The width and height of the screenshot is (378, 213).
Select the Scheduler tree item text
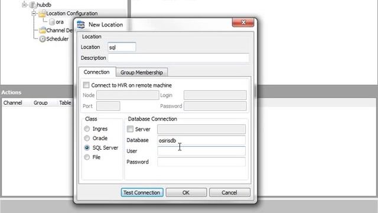(x=57, y=39)
